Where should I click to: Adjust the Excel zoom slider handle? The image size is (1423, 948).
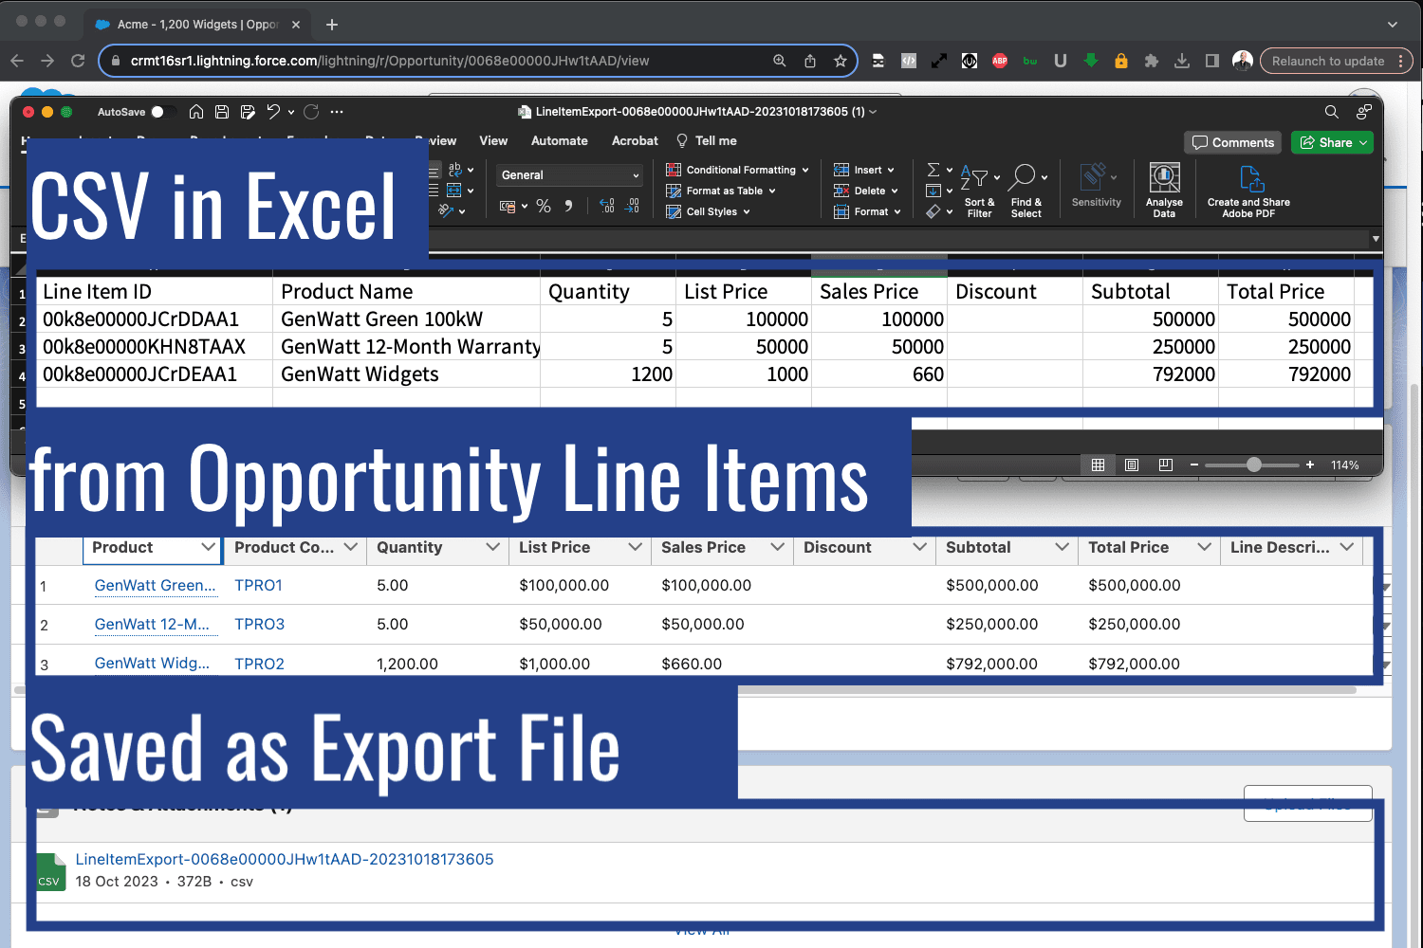(1254, 465)
